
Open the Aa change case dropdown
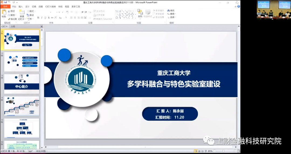[60, 18]
